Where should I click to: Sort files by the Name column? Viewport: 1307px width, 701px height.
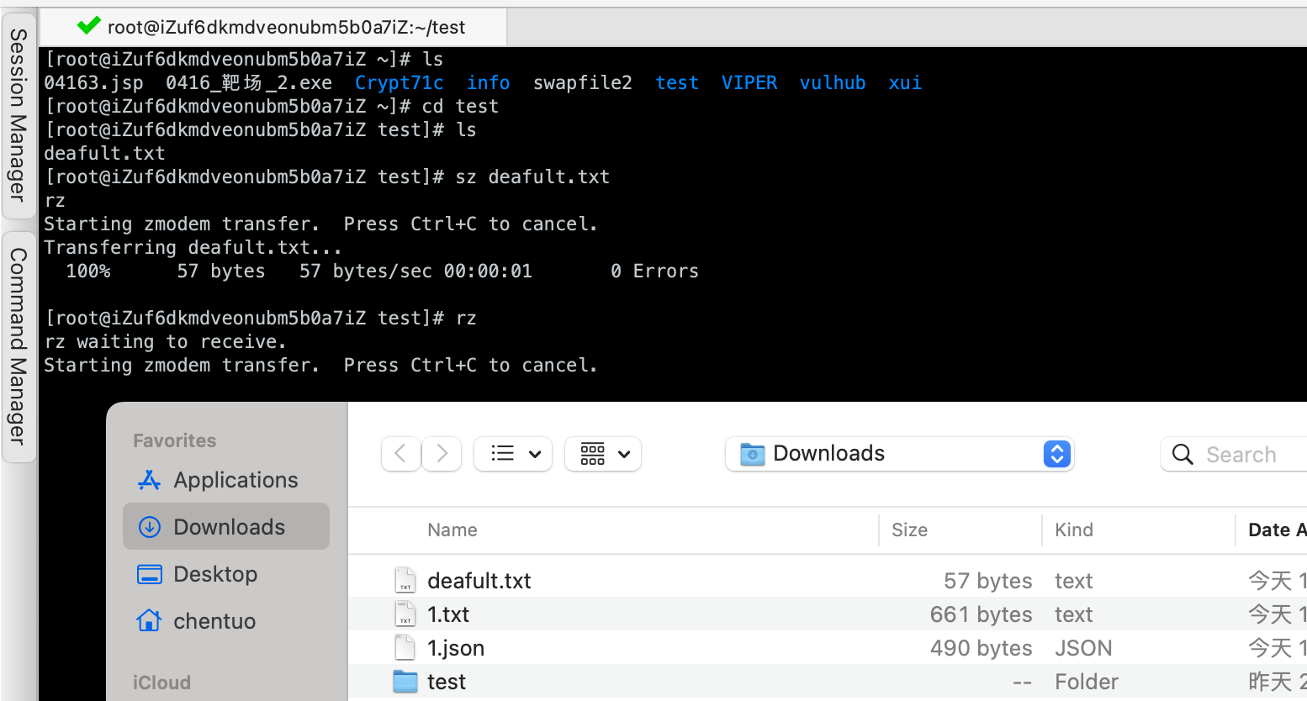point(452,530)
